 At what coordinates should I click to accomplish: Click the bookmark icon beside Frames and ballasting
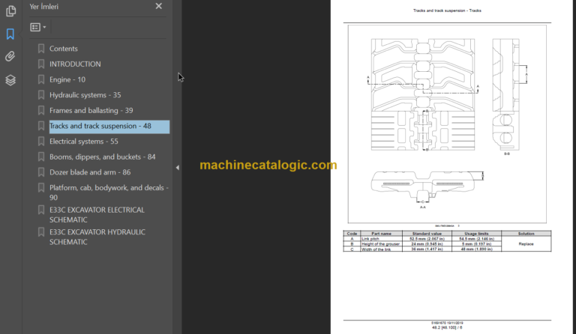[41, 110]
